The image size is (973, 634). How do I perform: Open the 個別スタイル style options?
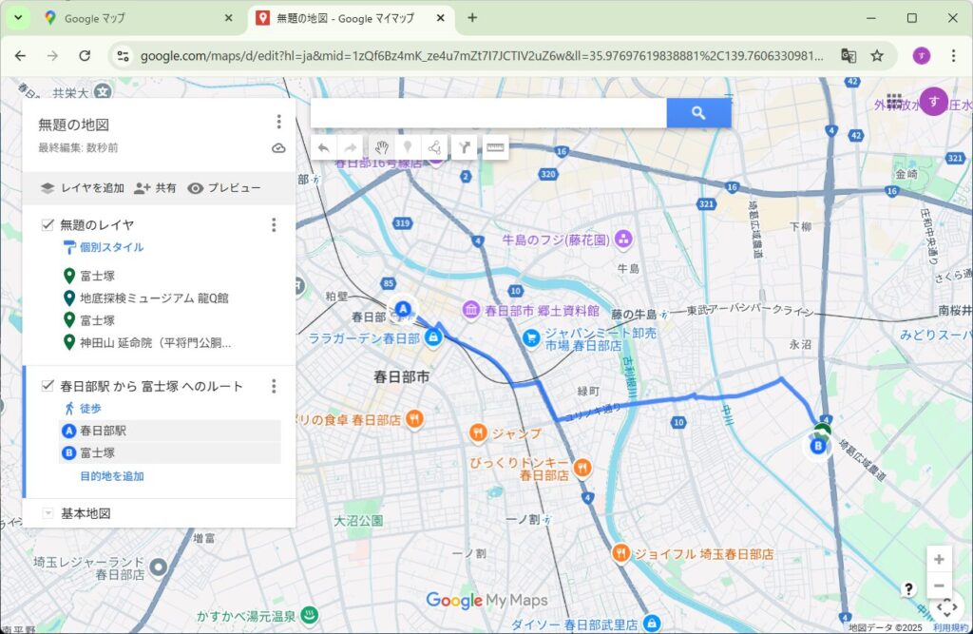click(104, 247)
